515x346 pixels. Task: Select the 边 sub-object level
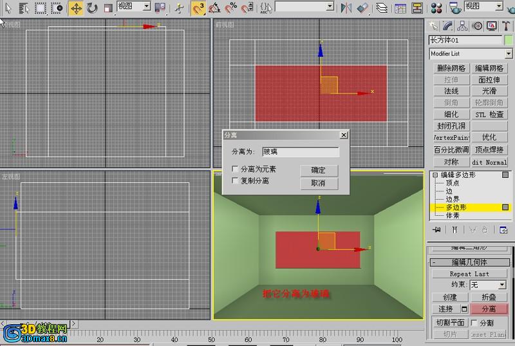449,191
